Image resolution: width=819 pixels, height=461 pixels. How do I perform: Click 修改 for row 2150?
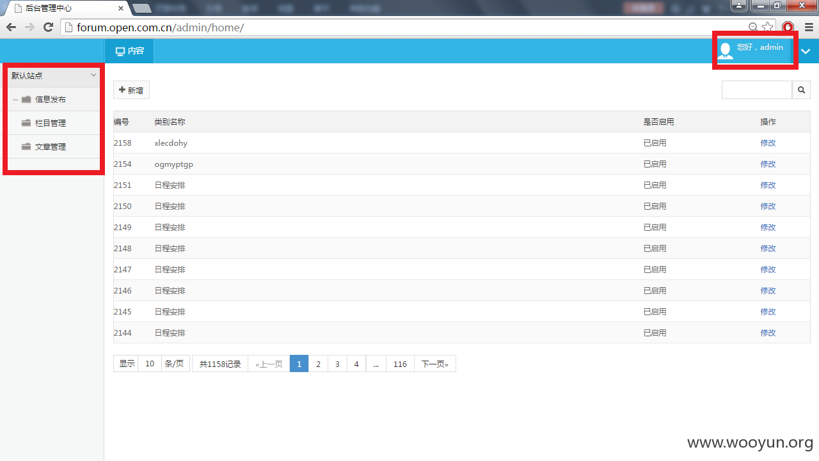pos(768,206)
